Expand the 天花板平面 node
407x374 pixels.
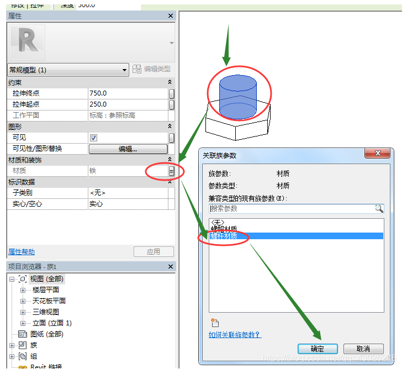[23, 301]
